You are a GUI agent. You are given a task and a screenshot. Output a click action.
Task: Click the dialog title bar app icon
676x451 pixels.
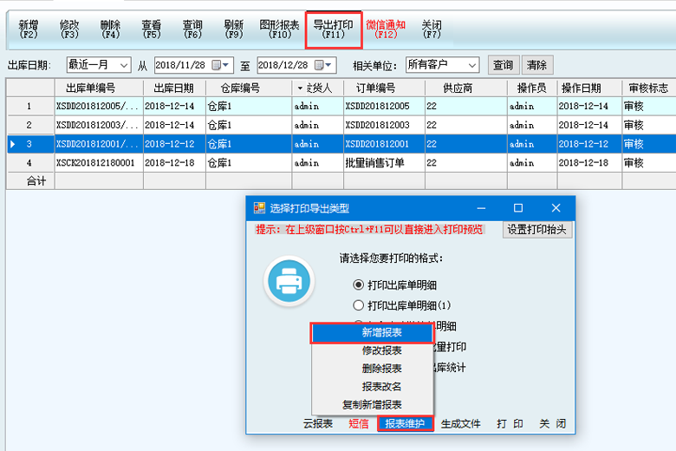pos(259,208)
